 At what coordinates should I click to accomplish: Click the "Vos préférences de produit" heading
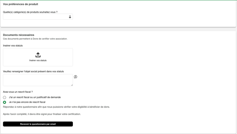(x=21, y=4)
